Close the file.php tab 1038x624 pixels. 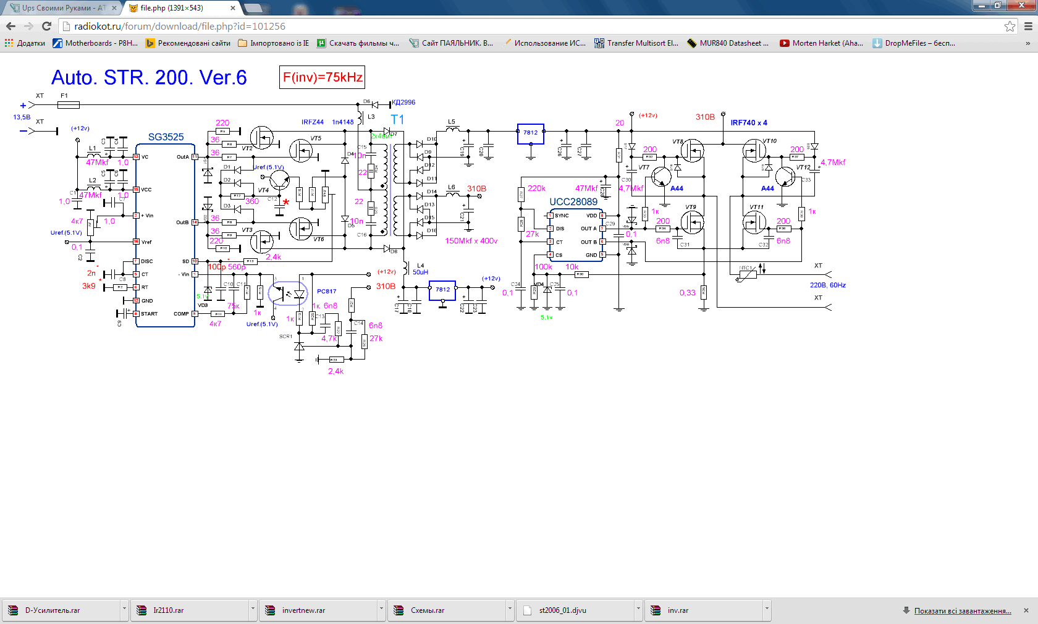(x=232, y=8)
